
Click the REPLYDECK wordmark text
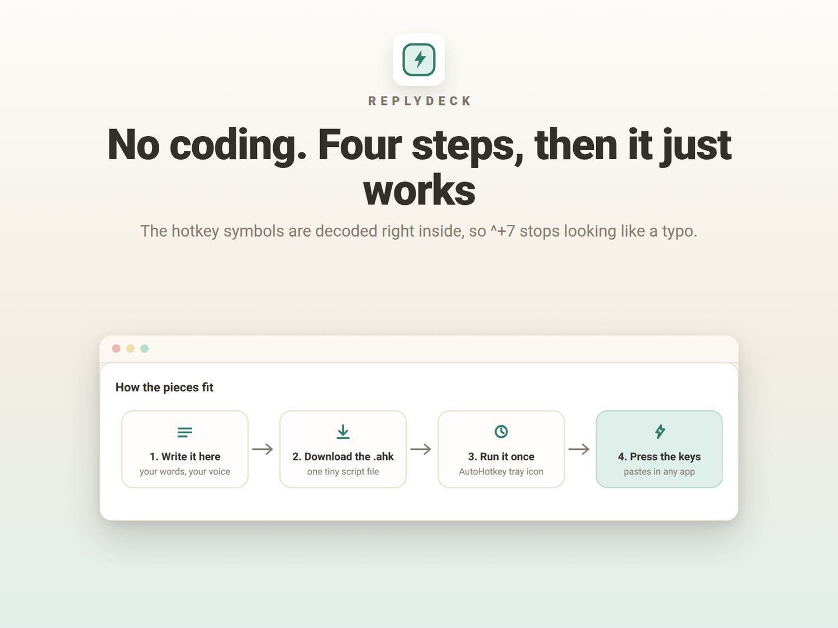[x=420, y=101]
